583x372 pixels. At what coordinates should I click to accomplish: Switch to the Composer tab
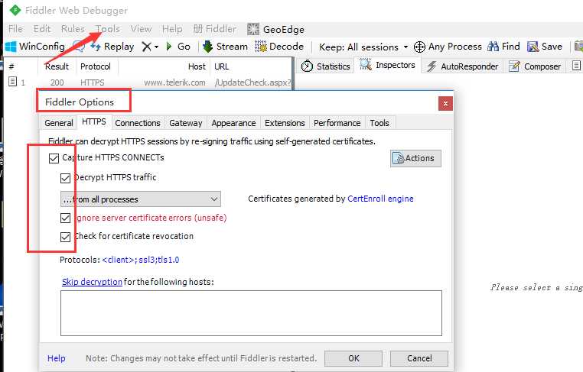point(535,66)
